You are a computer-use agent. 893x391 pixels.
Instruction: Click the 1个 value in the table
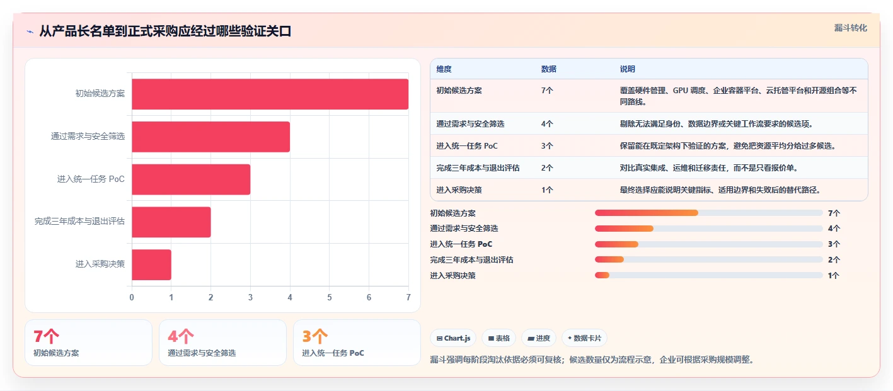[x=547, y=190]
